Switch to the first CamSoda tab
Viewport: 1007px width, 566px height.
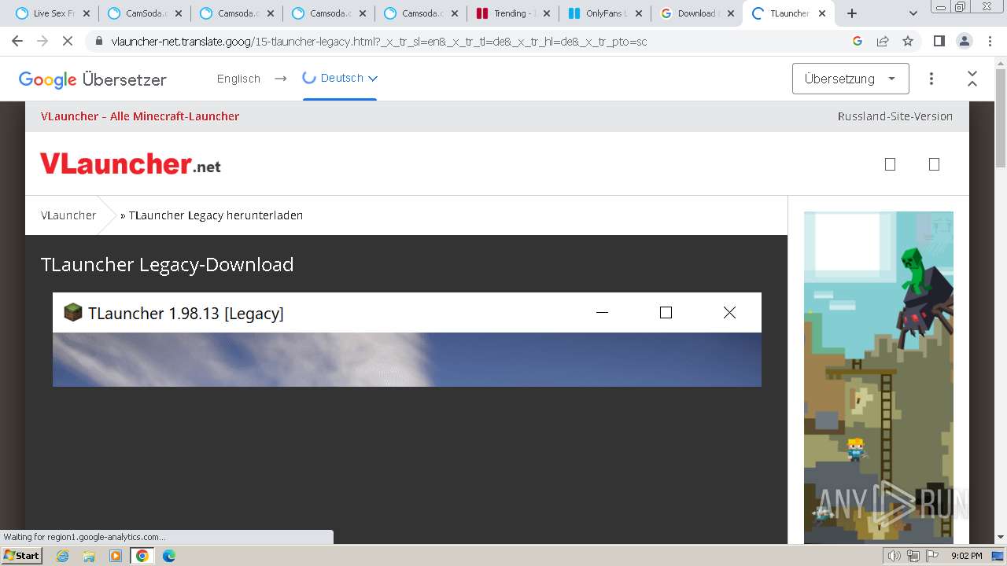click(x=144, y=13)
